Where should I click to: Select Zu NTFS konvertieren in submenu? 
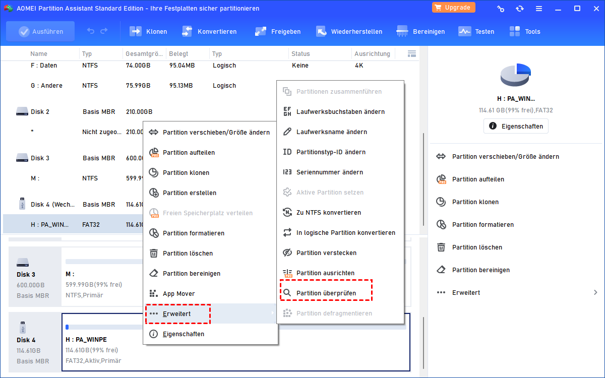click(340, 213)
